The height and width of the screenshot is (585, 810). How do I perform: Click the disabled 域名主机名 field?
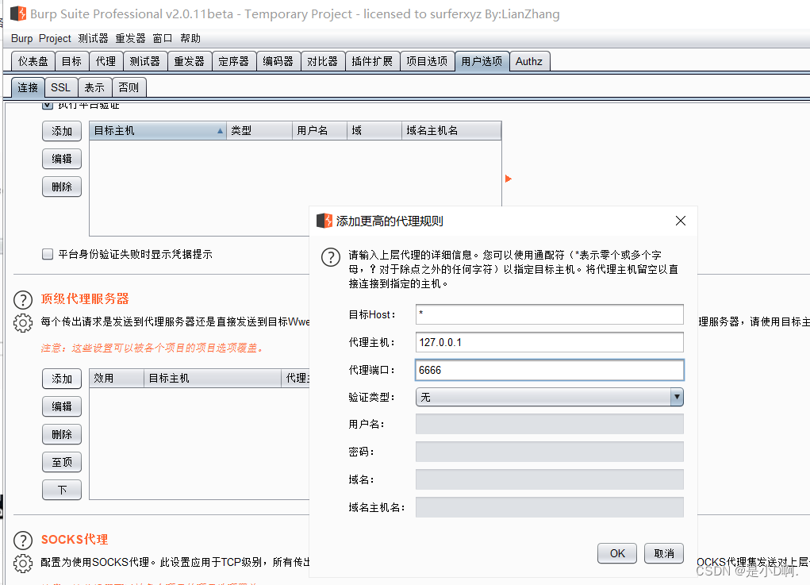[x=550, y=507]
